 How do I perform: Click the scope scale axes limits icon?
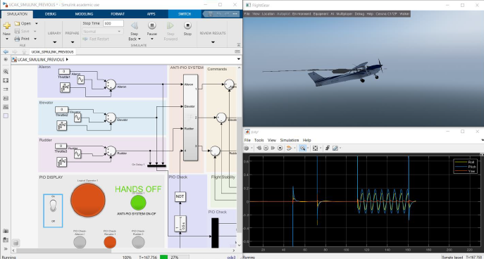[x=315, y=149]
